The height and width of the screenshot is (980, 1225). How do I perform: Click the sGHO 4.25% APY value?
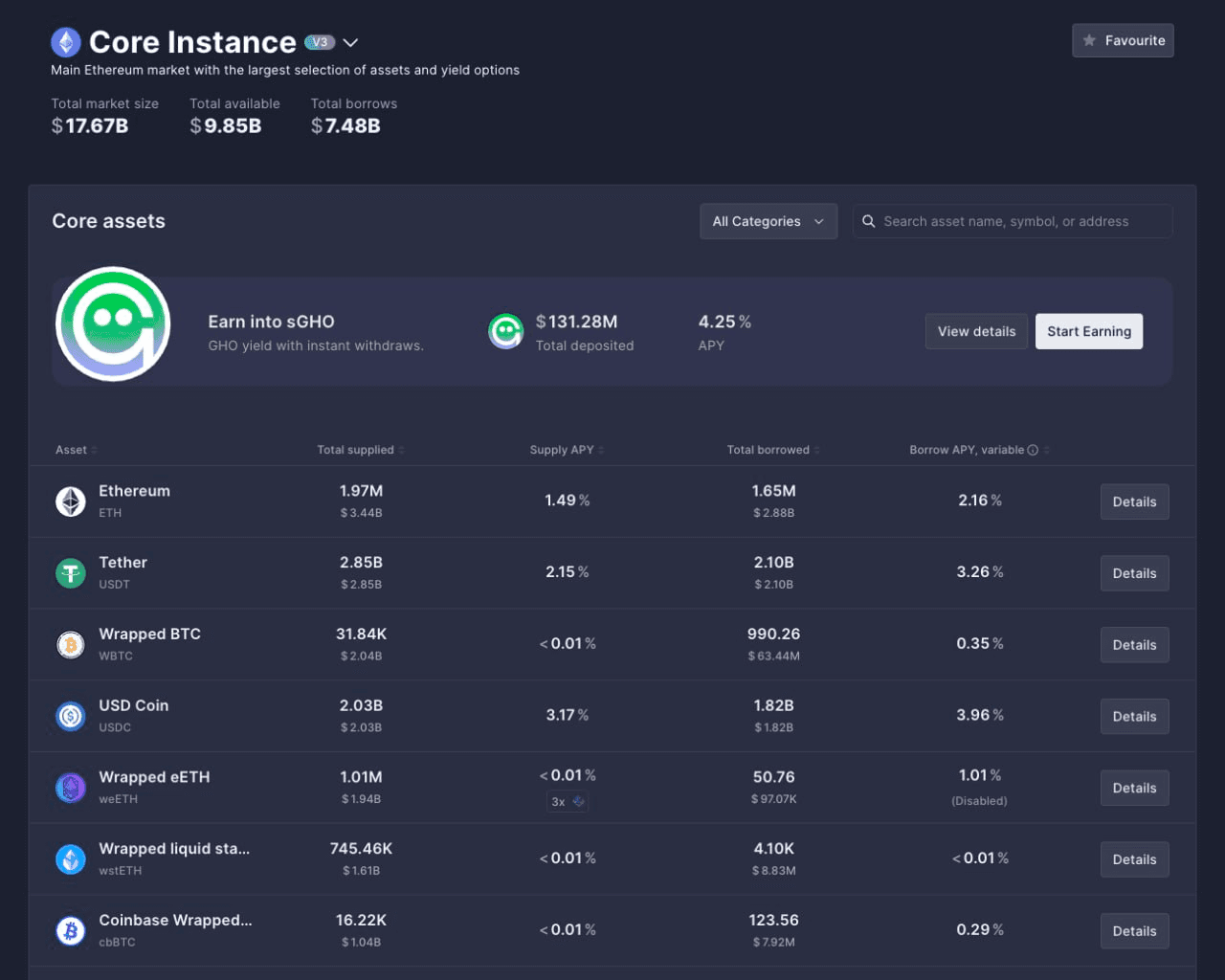(724, 322)
